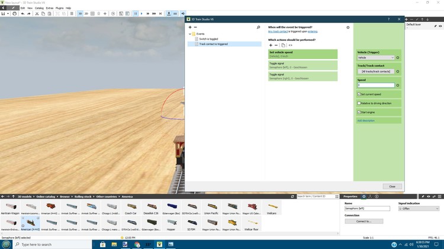Toggle the Start engine checkbox

[359, 112]
